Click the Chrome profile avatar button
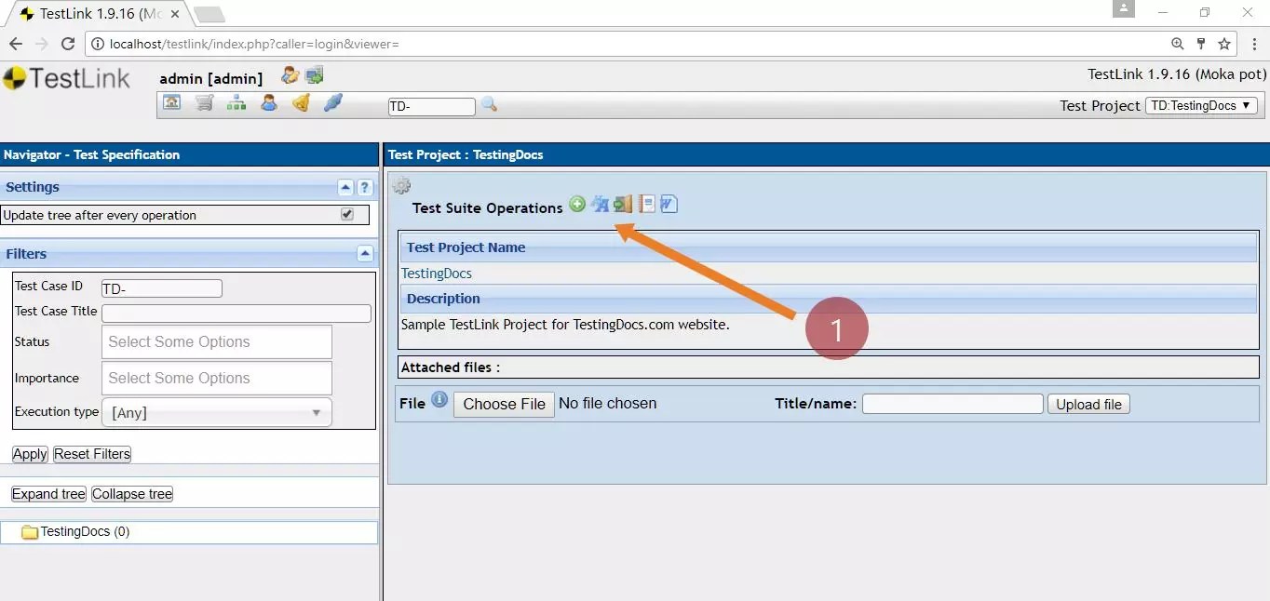The width and height of the screenshot is (1270, 601). pyautogui.click(x=1124, y=9)
